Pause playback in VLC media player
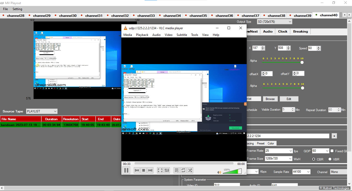Screen dimensions: 352x191 [126, 170]
